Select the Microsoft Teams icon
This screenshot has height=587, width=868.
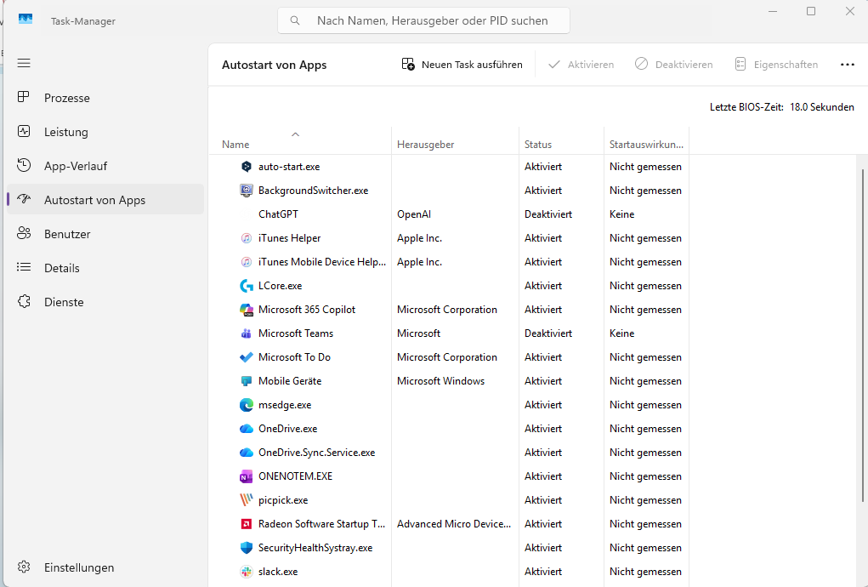(245, 333)
